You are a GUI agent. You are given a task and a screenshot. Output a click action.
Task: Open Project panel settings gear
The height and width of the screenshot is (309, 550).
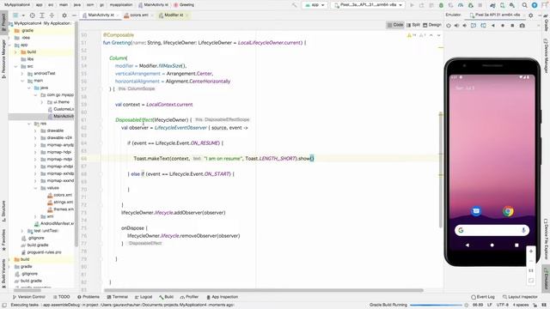(64, 15)
